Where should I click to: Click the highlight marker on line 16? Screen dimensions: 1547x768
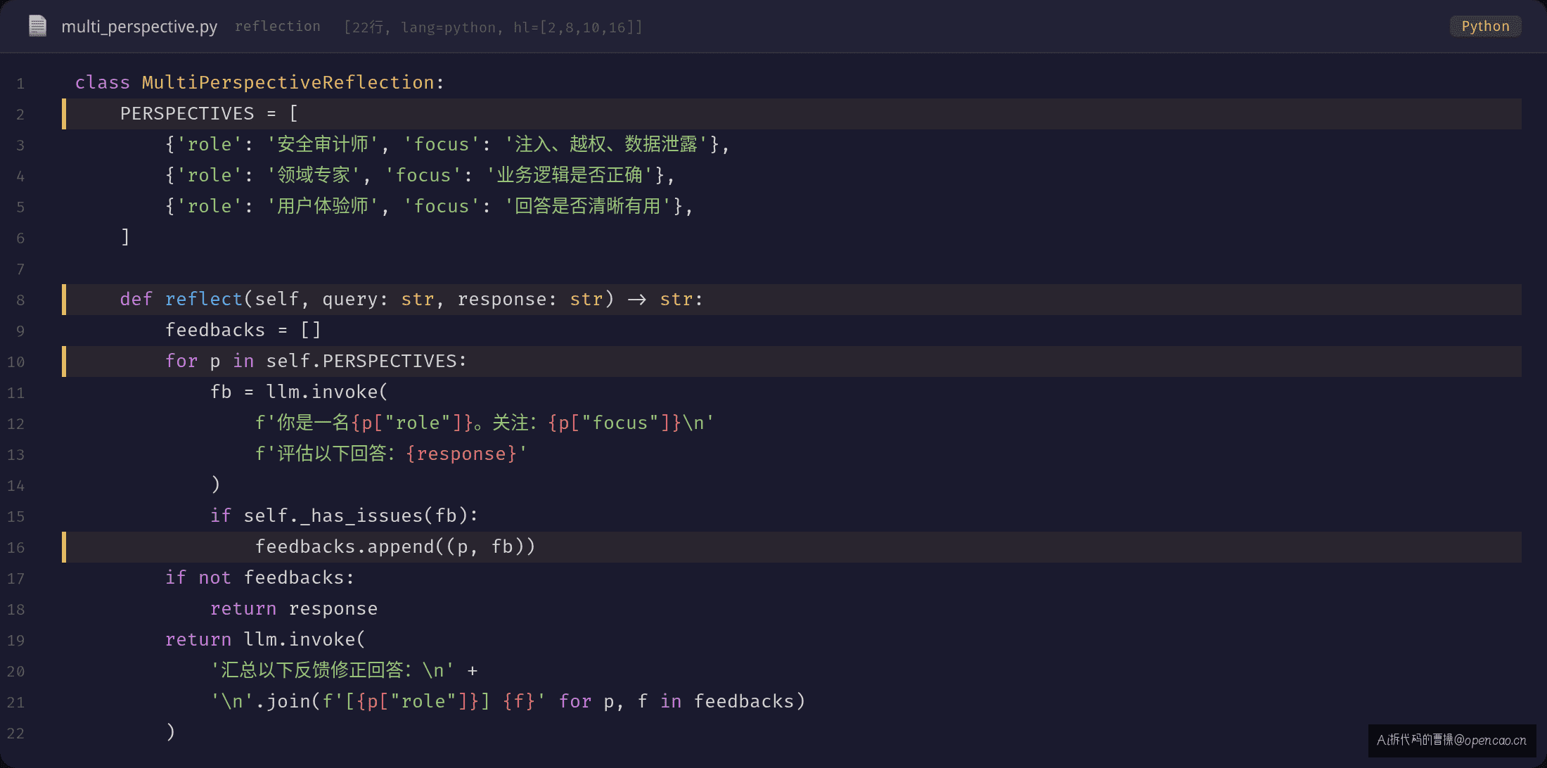(x=64, y=547)
